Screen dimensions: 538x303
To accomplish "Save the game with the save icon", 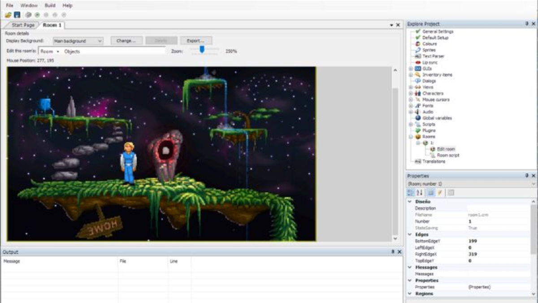I will (16, 14).
